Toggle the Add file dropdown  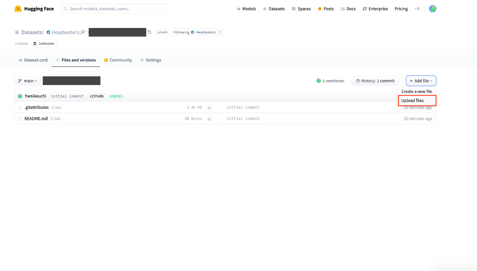tap(421, 81)
